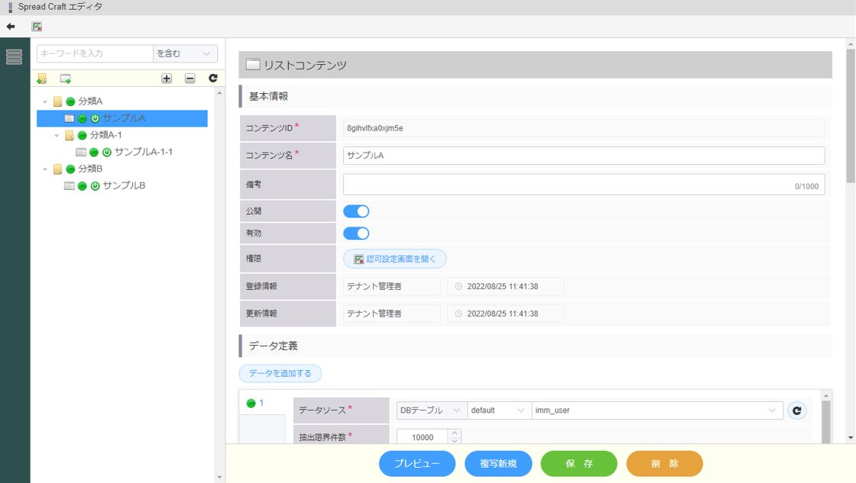This screenshot has width=856, height=483.
Task: Select サンプルA-1-1 in the tree
Action: point(143,152)
